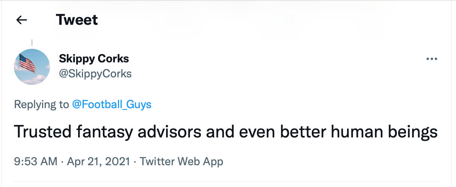The height and width of the screenshot is (187, 456).
Task: Click the 9:53 AM time in the timestamp
Action: [36, 161]
